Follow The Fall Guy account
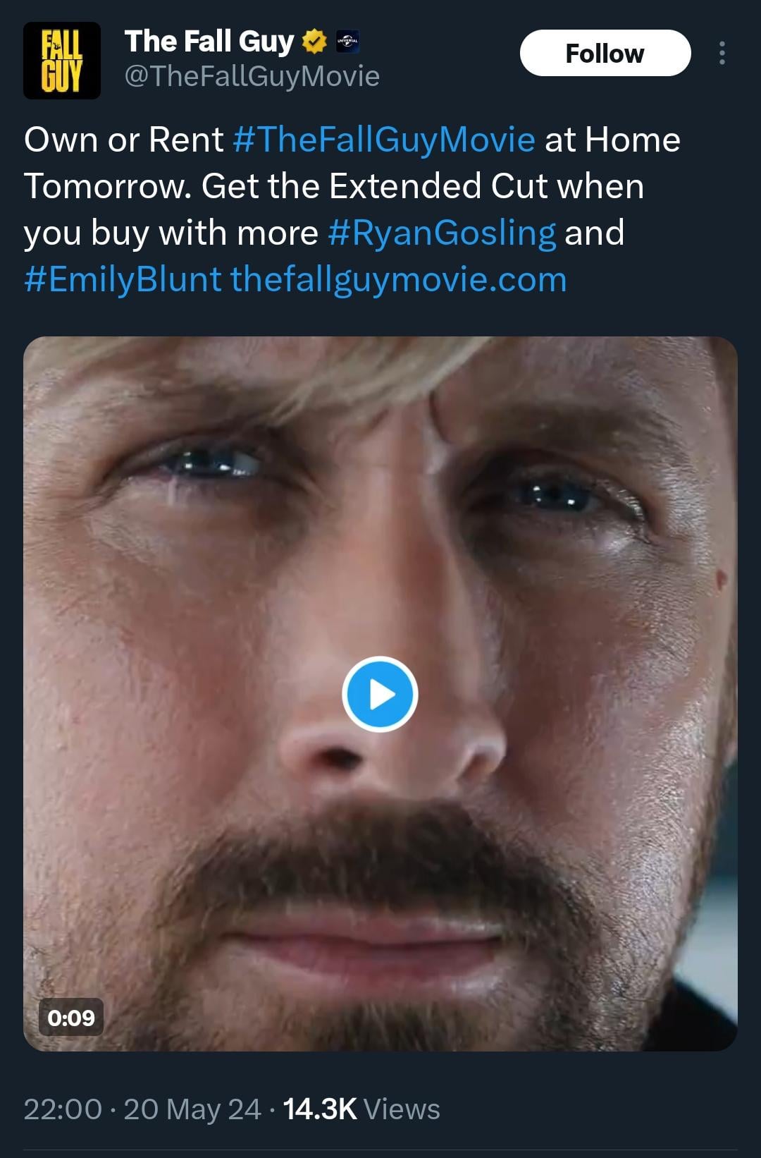This screenshot has height=1158, width=761. pos(605,54)
